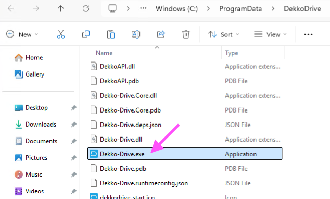This screenshot has width=330, height=199.
Task: Go to Windows (C:) breadcrumb
Action: coord(177,9)
